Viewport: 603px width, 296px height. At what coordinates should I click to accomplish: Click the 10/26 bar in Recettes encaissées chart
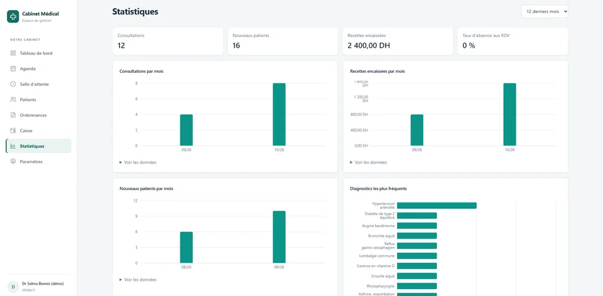509,114
